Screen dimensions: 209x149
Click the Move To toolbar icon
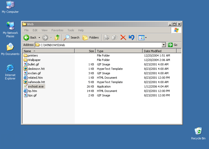pyautogui.click(x=106, y=38)
